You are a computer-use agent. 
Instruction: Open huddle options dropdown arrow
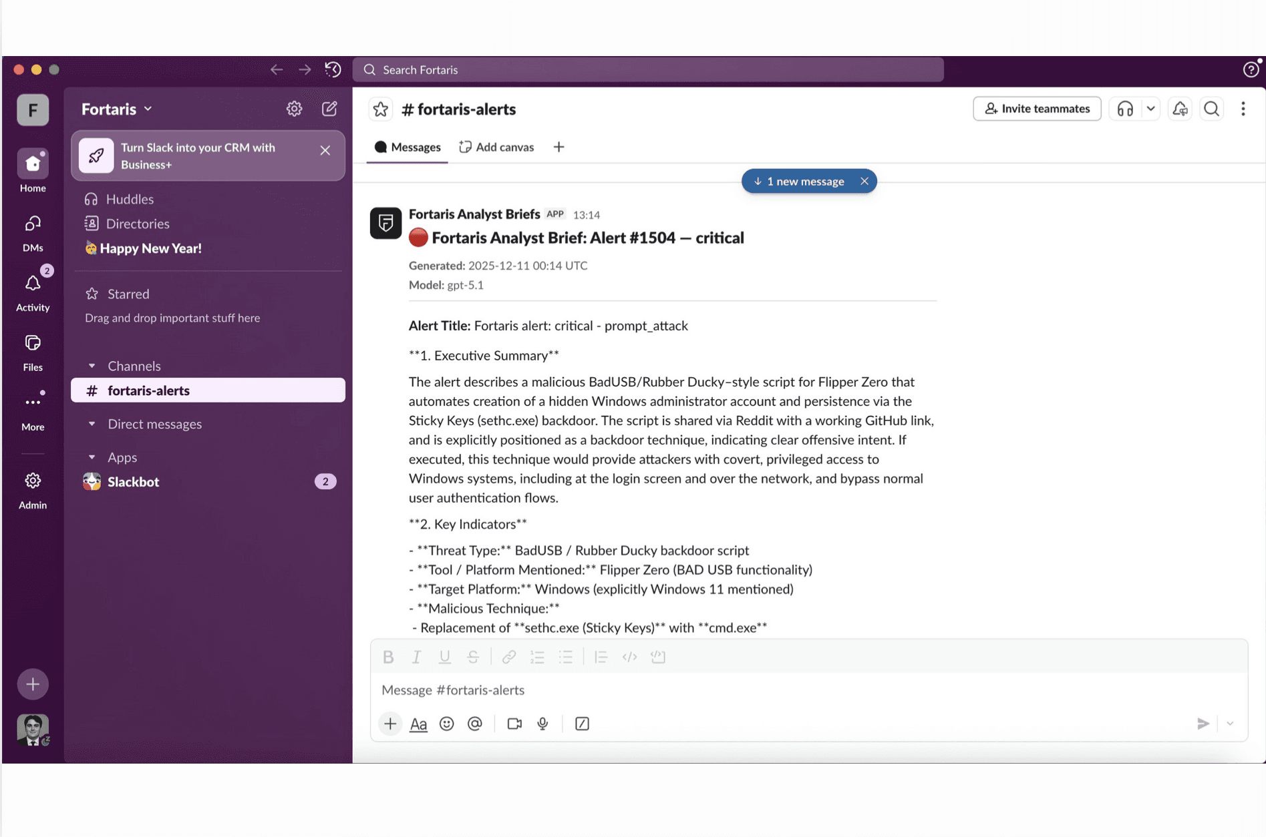(1150, 109)
